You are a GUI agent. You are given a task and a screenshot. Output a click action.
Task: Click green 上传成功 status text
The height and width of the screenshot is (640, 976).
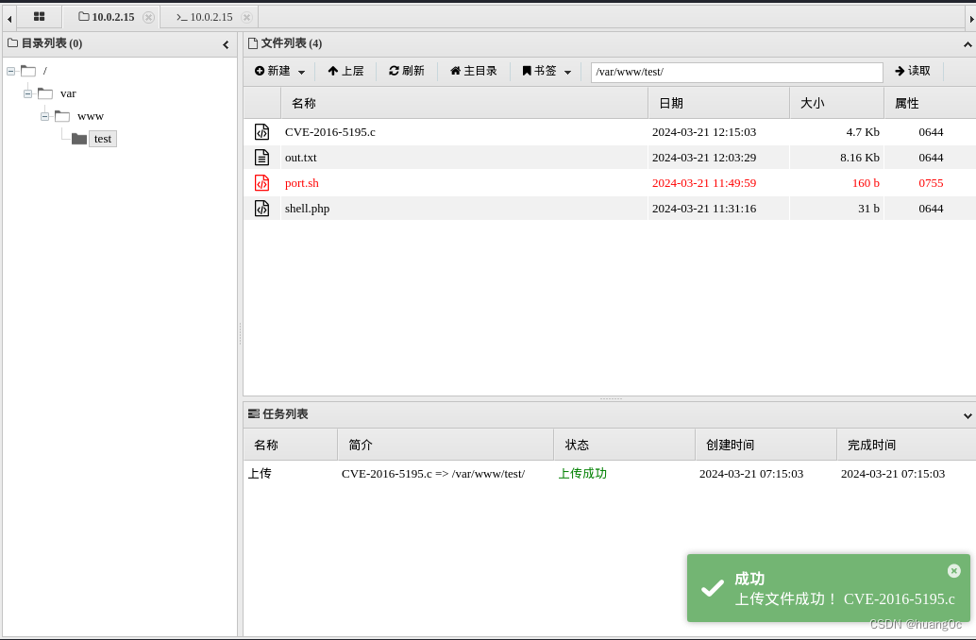click(x=582, y=473)
